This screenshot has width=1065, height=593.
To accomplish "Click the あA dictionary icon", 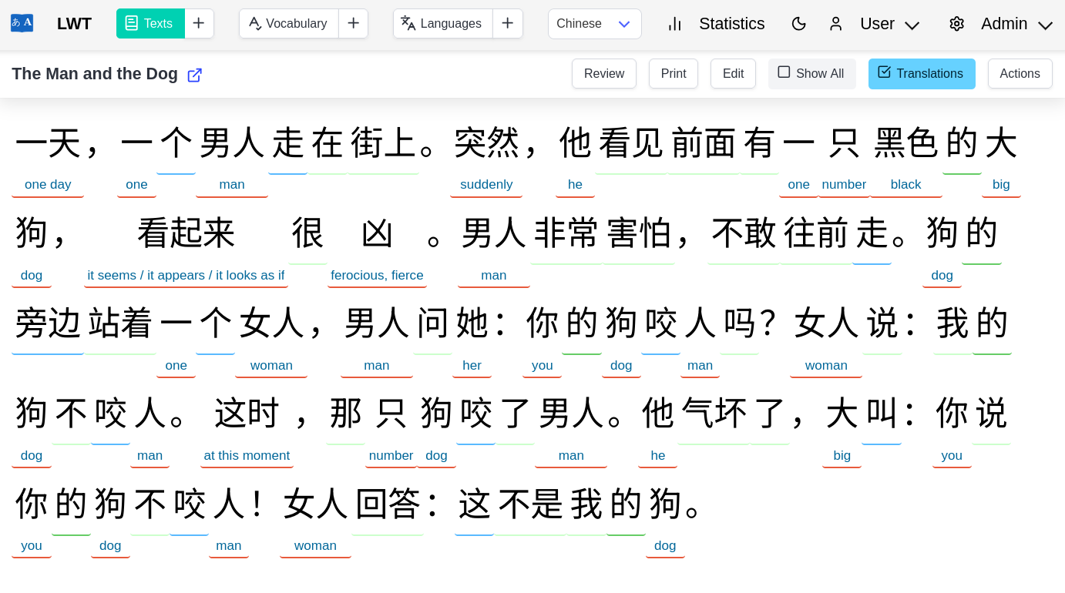I will (x=21, y=22).
